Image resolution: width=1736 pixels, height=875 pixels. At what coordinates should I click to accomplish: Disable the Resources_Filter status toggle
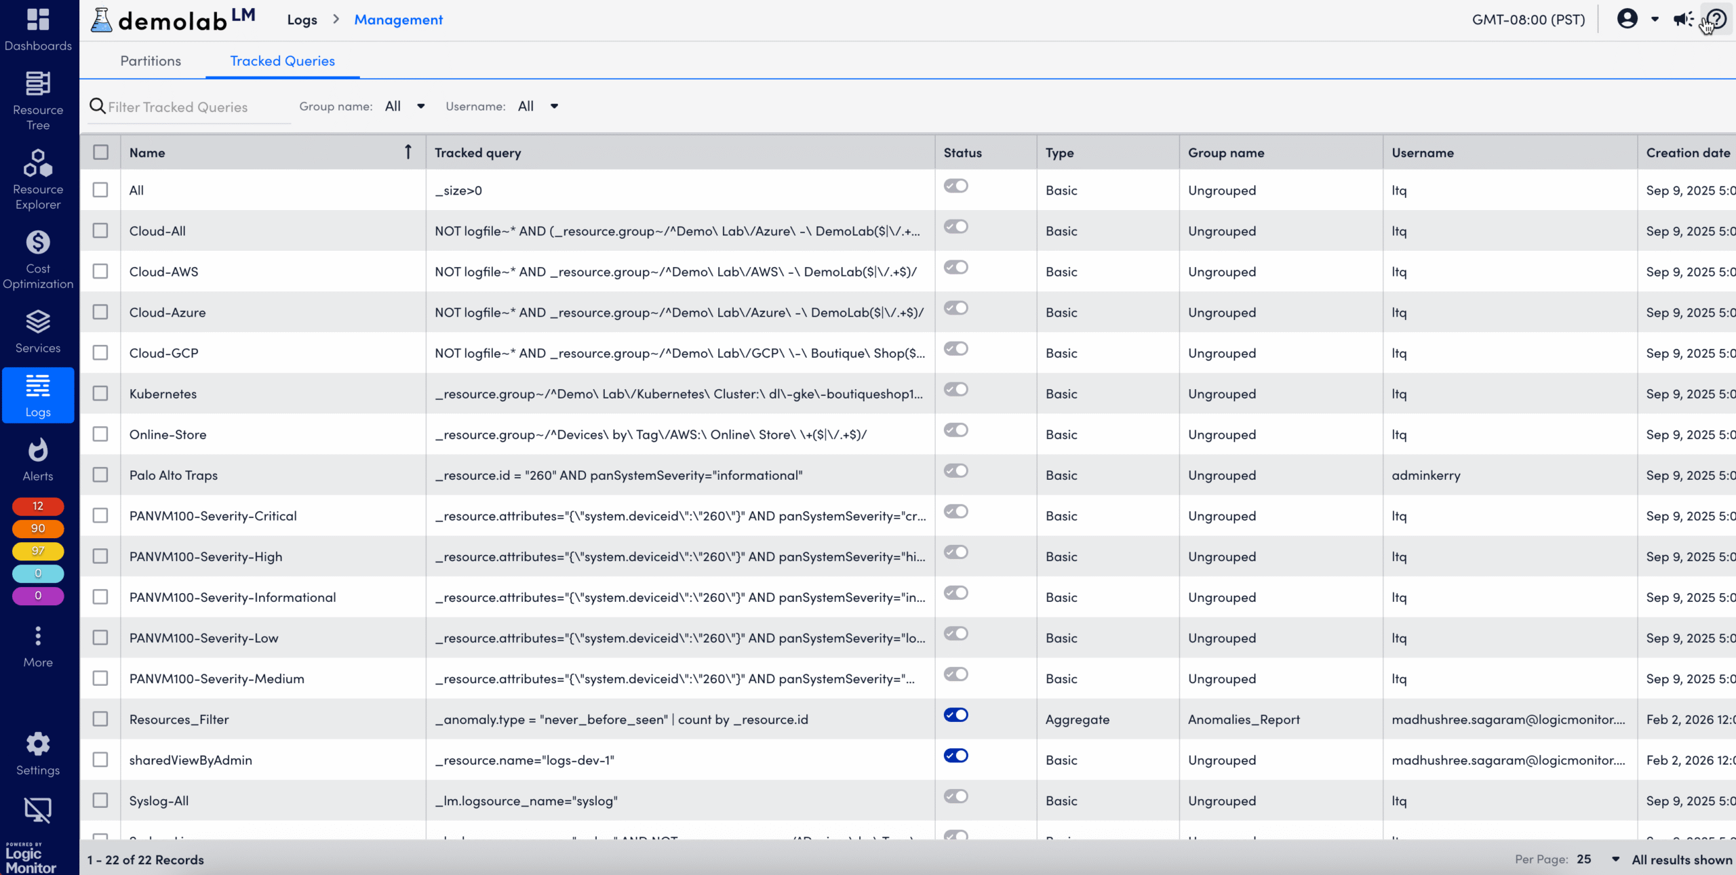tap(956, 715)
